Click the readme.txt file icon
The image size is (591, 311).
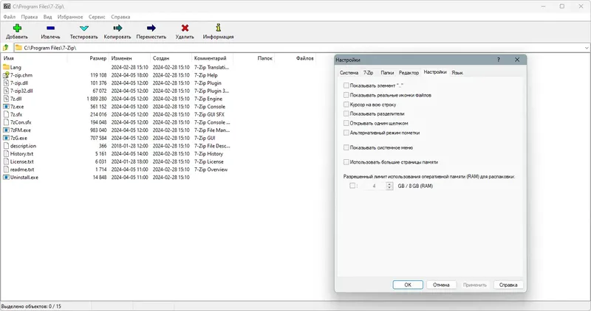[x=6, y=170]
